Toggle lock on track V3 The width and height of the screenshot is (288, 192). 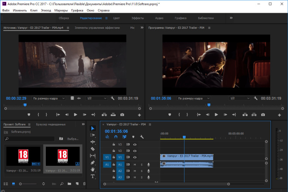pos(114,144)
